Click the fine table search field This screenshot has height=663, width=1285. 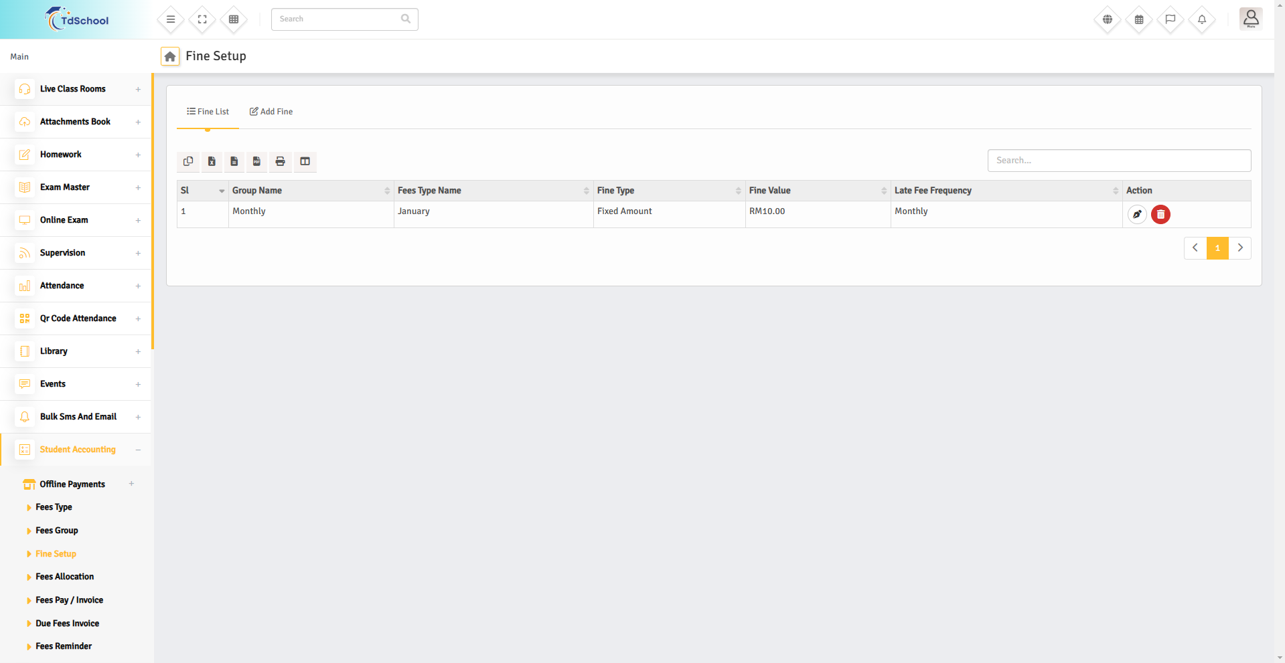click(1118, 161)
